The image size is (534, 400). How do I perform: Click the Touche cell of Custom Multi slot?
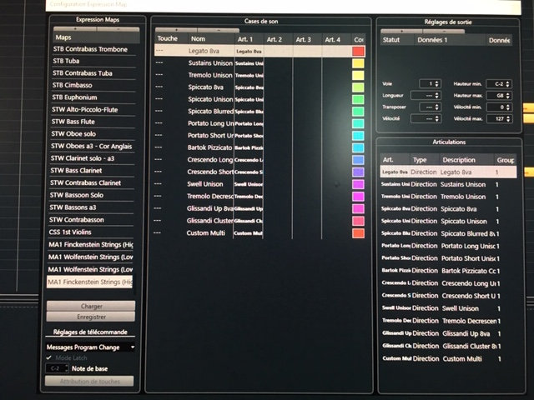[169, 233]
